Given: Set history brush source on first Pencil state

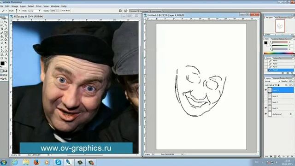Looking at the screenshot, I should click(266, 61).
